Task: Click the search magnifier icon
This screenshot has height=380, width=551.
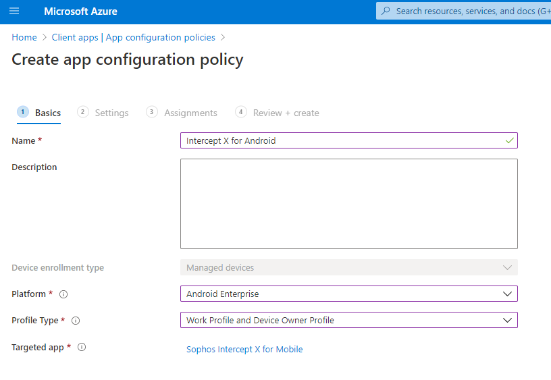Action: (386, 11)
